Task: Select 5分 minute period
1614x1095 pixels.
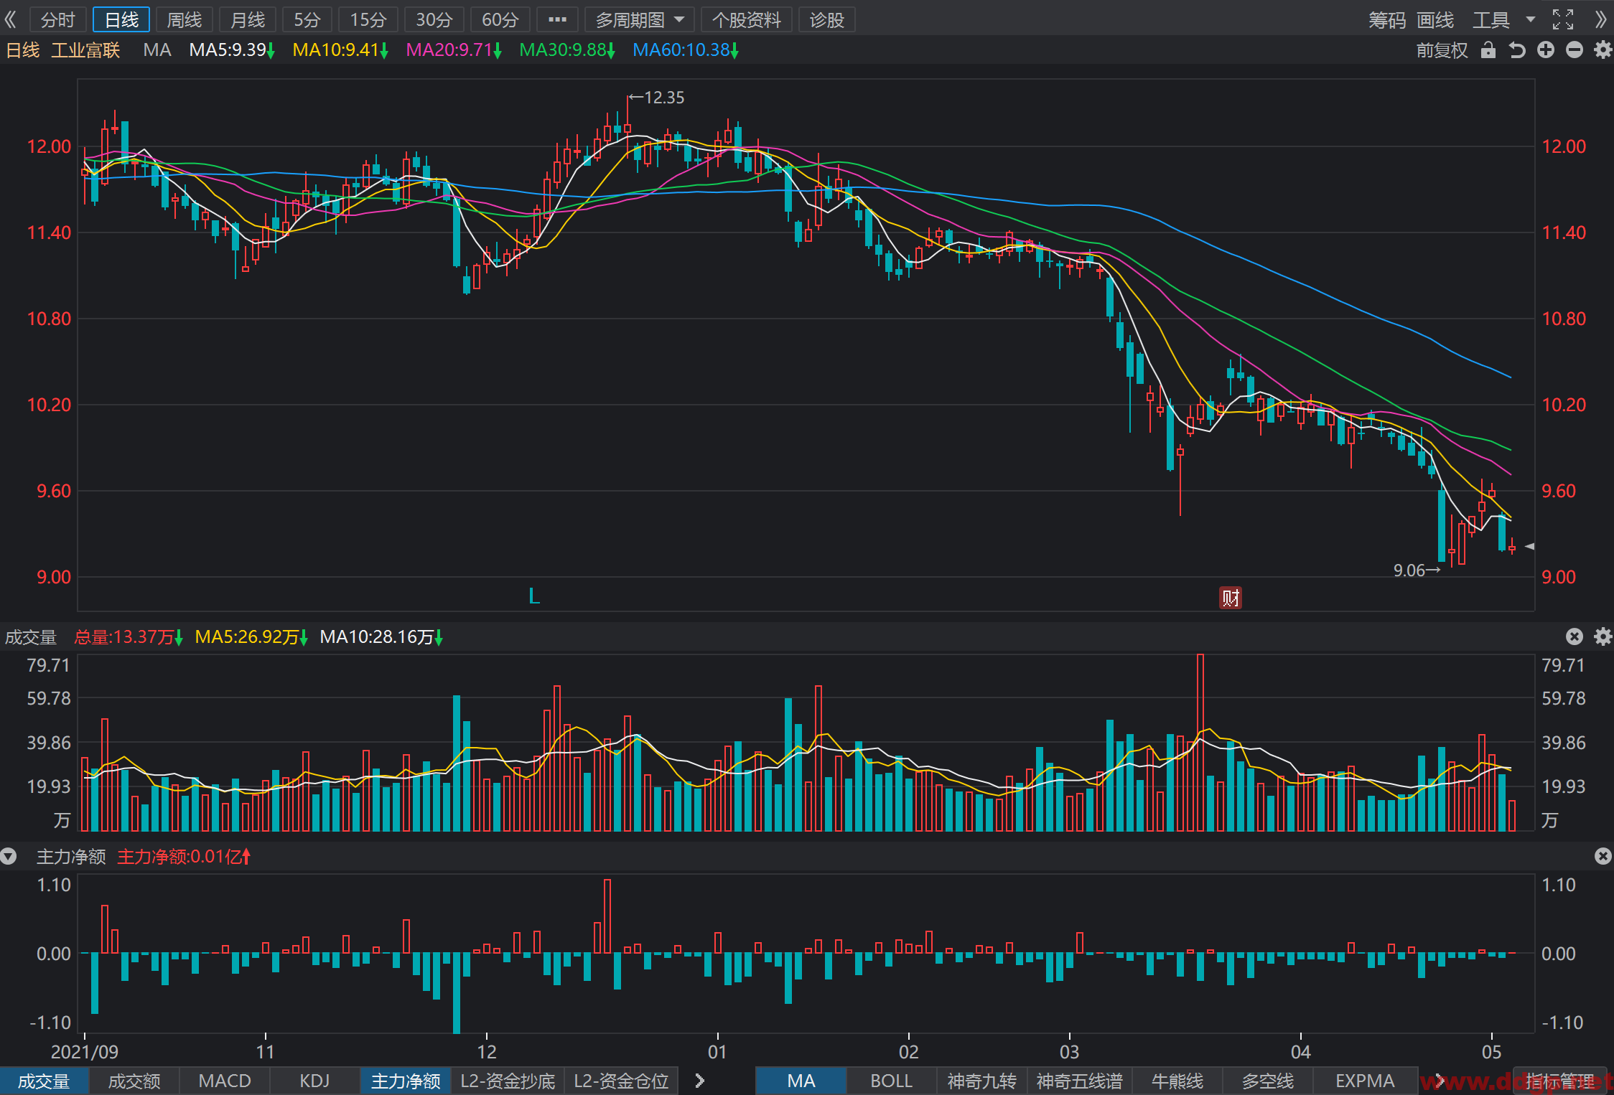Action: [307, 19]
